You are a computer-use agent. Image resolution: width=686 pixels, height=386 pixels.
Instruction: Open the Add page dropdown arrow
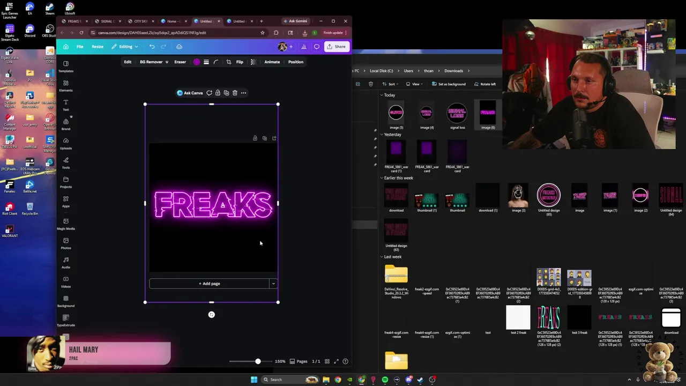pos(273,284)
